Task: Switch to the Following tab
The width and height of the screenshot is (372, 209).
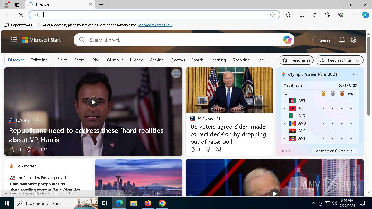Action: tap(39, 60)
